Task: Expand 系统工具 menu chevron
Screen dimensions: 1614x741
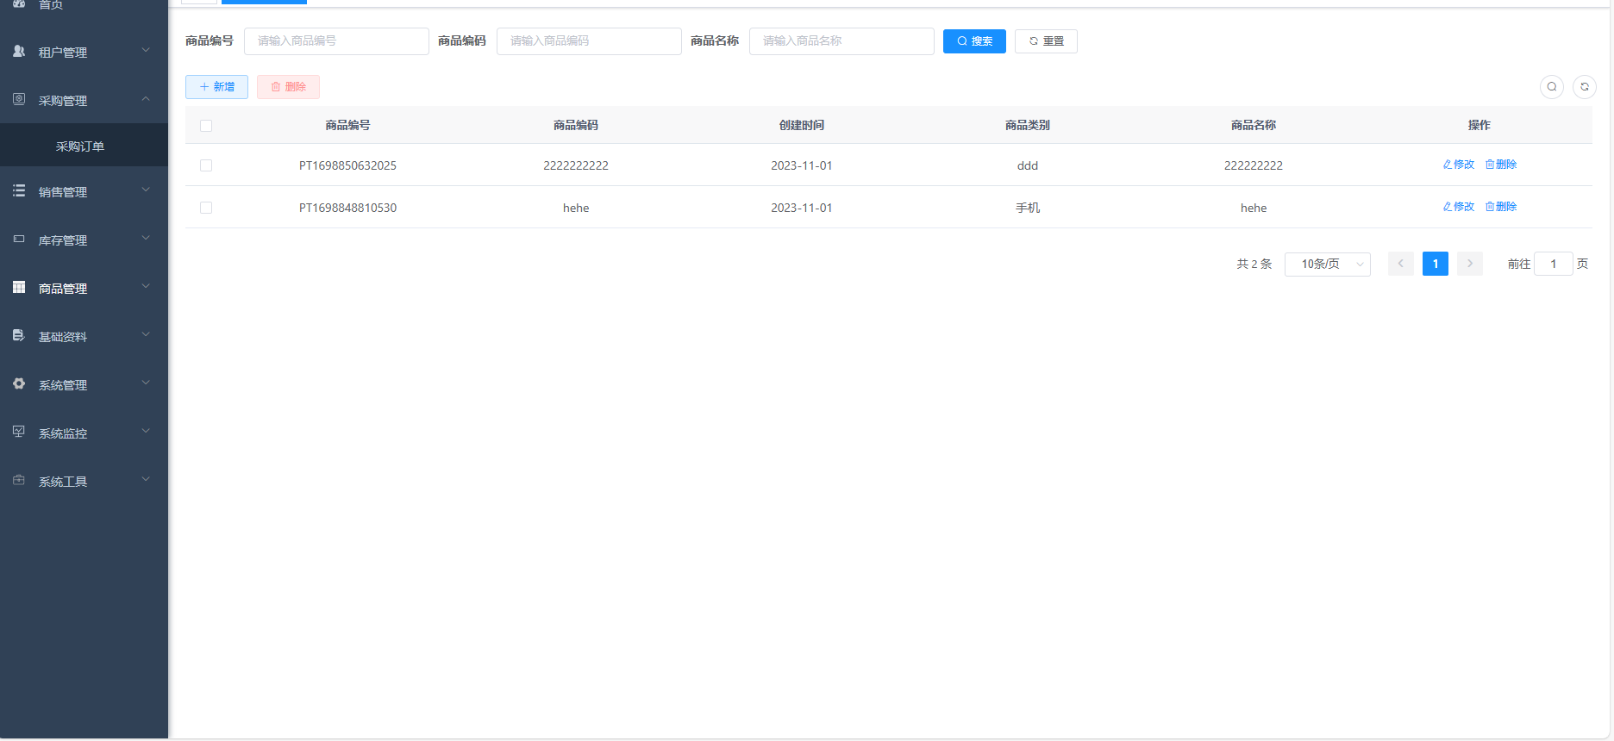Action: pyautogui.click(x=146, y=479)
